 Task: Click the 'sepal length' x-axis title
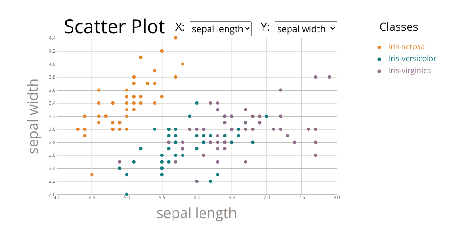click(x=197, y=213)
